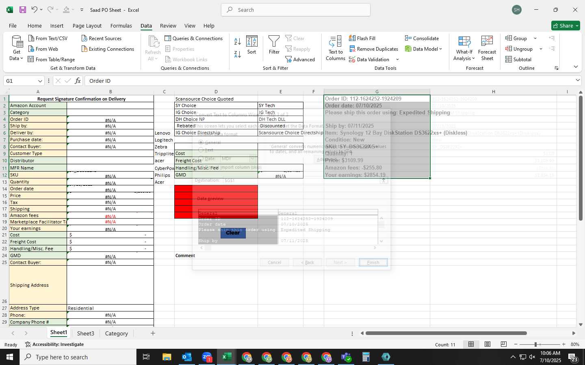Expand the Name Box dropdown
The height and width of the screenshot is (365, 585).
pyautogui.click(x=40, y=81)
